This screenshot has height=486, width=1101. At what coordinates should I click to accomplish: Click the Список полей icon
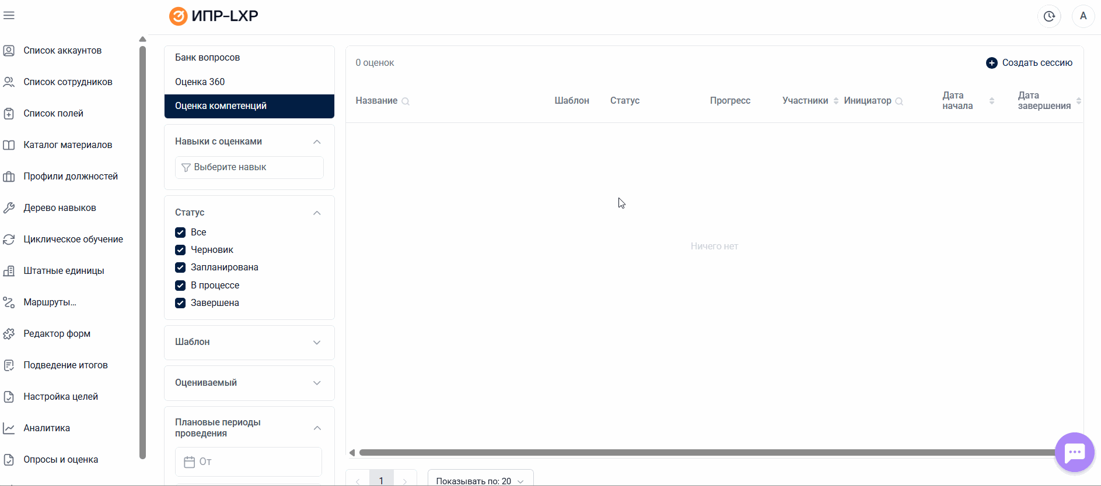[x=9, y=114]
